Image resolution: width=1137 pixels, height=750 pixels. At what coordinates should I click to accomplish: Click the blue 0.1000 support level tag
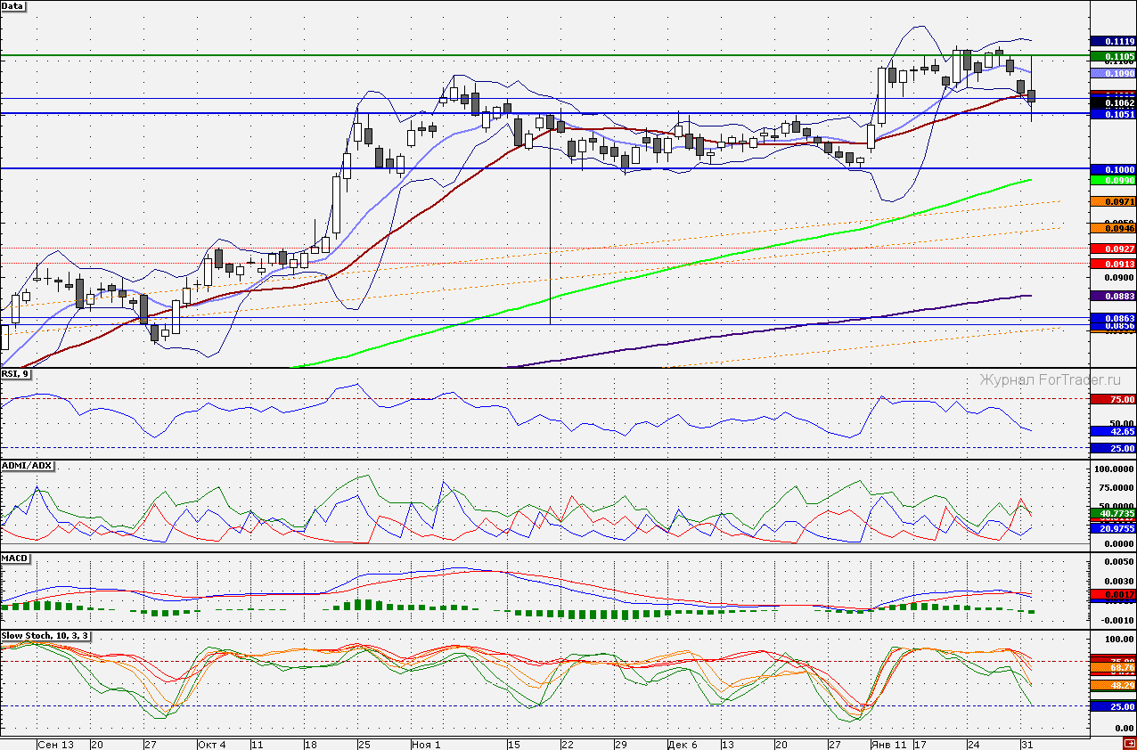1113,169
